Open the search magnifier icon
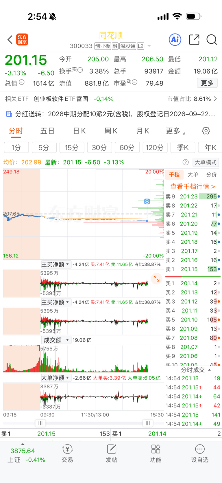 coord(212,40)
